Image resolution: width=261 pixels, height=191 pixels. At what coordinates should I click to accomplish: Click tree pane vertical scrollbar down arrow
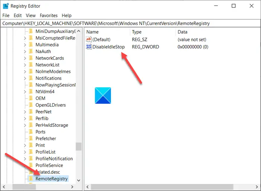point(79,180)
